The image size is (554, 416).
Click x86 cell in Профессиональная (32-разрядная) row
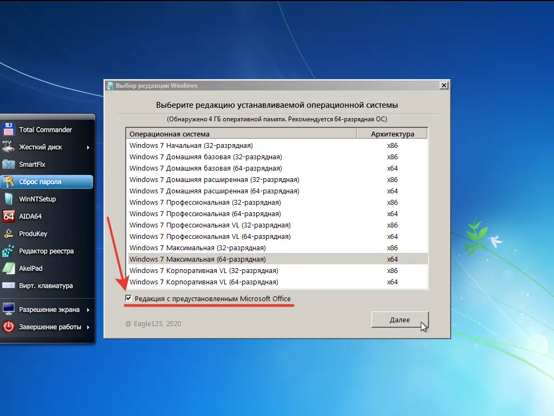392,202
